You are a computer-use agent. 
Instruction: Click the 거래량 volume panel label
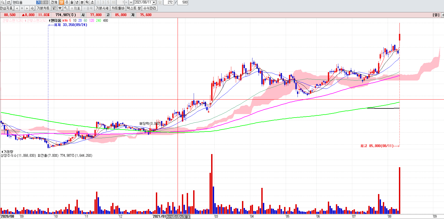(x=8, y=152)
